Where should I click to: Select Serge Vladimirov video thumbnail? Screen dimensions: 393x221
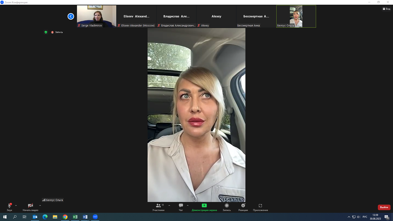pos(96,16)
